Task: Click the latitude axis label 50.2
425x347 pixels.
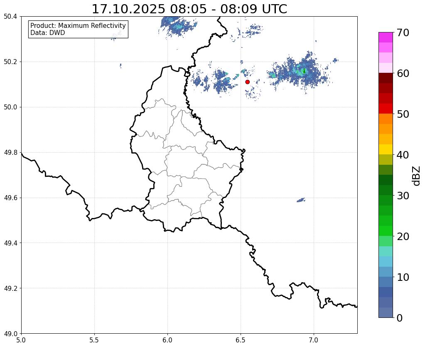Action: (10, 62)
